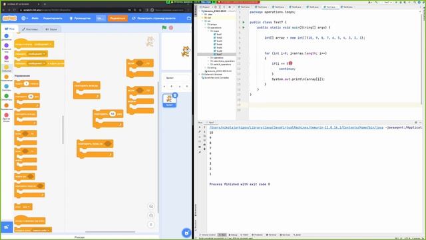
Task: Zoom in on the Scratch workspace
Action: [x=151, y=206]
